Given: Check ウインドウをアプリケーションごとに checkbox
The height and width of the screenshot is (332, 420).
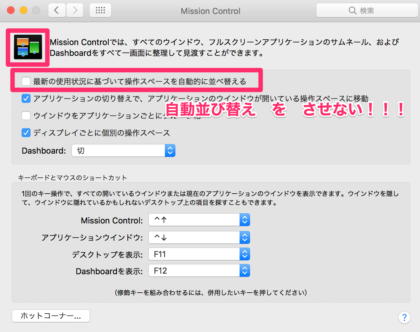Looking at the screenshot, I should tap(26, 116).
